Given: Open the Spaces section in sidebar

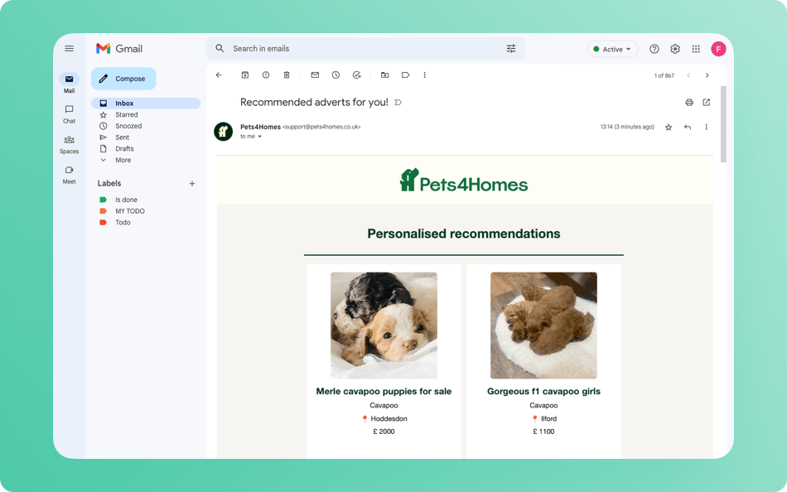Looking at the screenshot, I should [70, 145].
